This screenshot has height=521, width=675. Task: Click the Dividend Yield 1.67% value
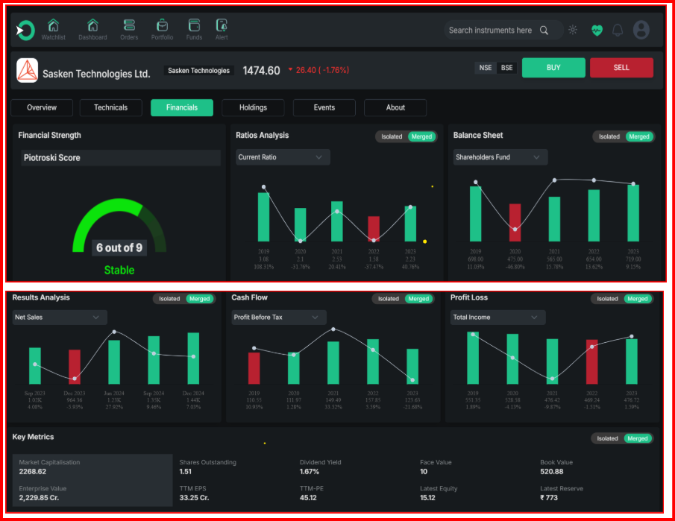click(x=310, y=472)
